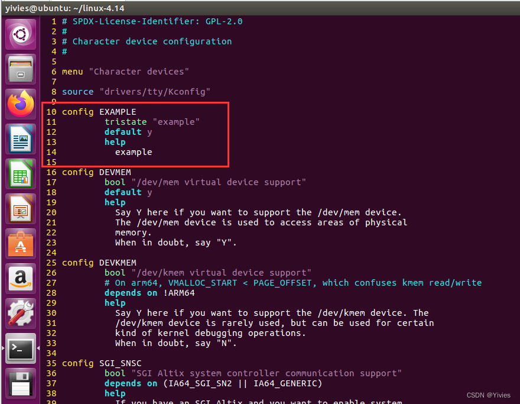Click the 'config DEVKMEM' line
520x404 pixels.
[99, 263]
